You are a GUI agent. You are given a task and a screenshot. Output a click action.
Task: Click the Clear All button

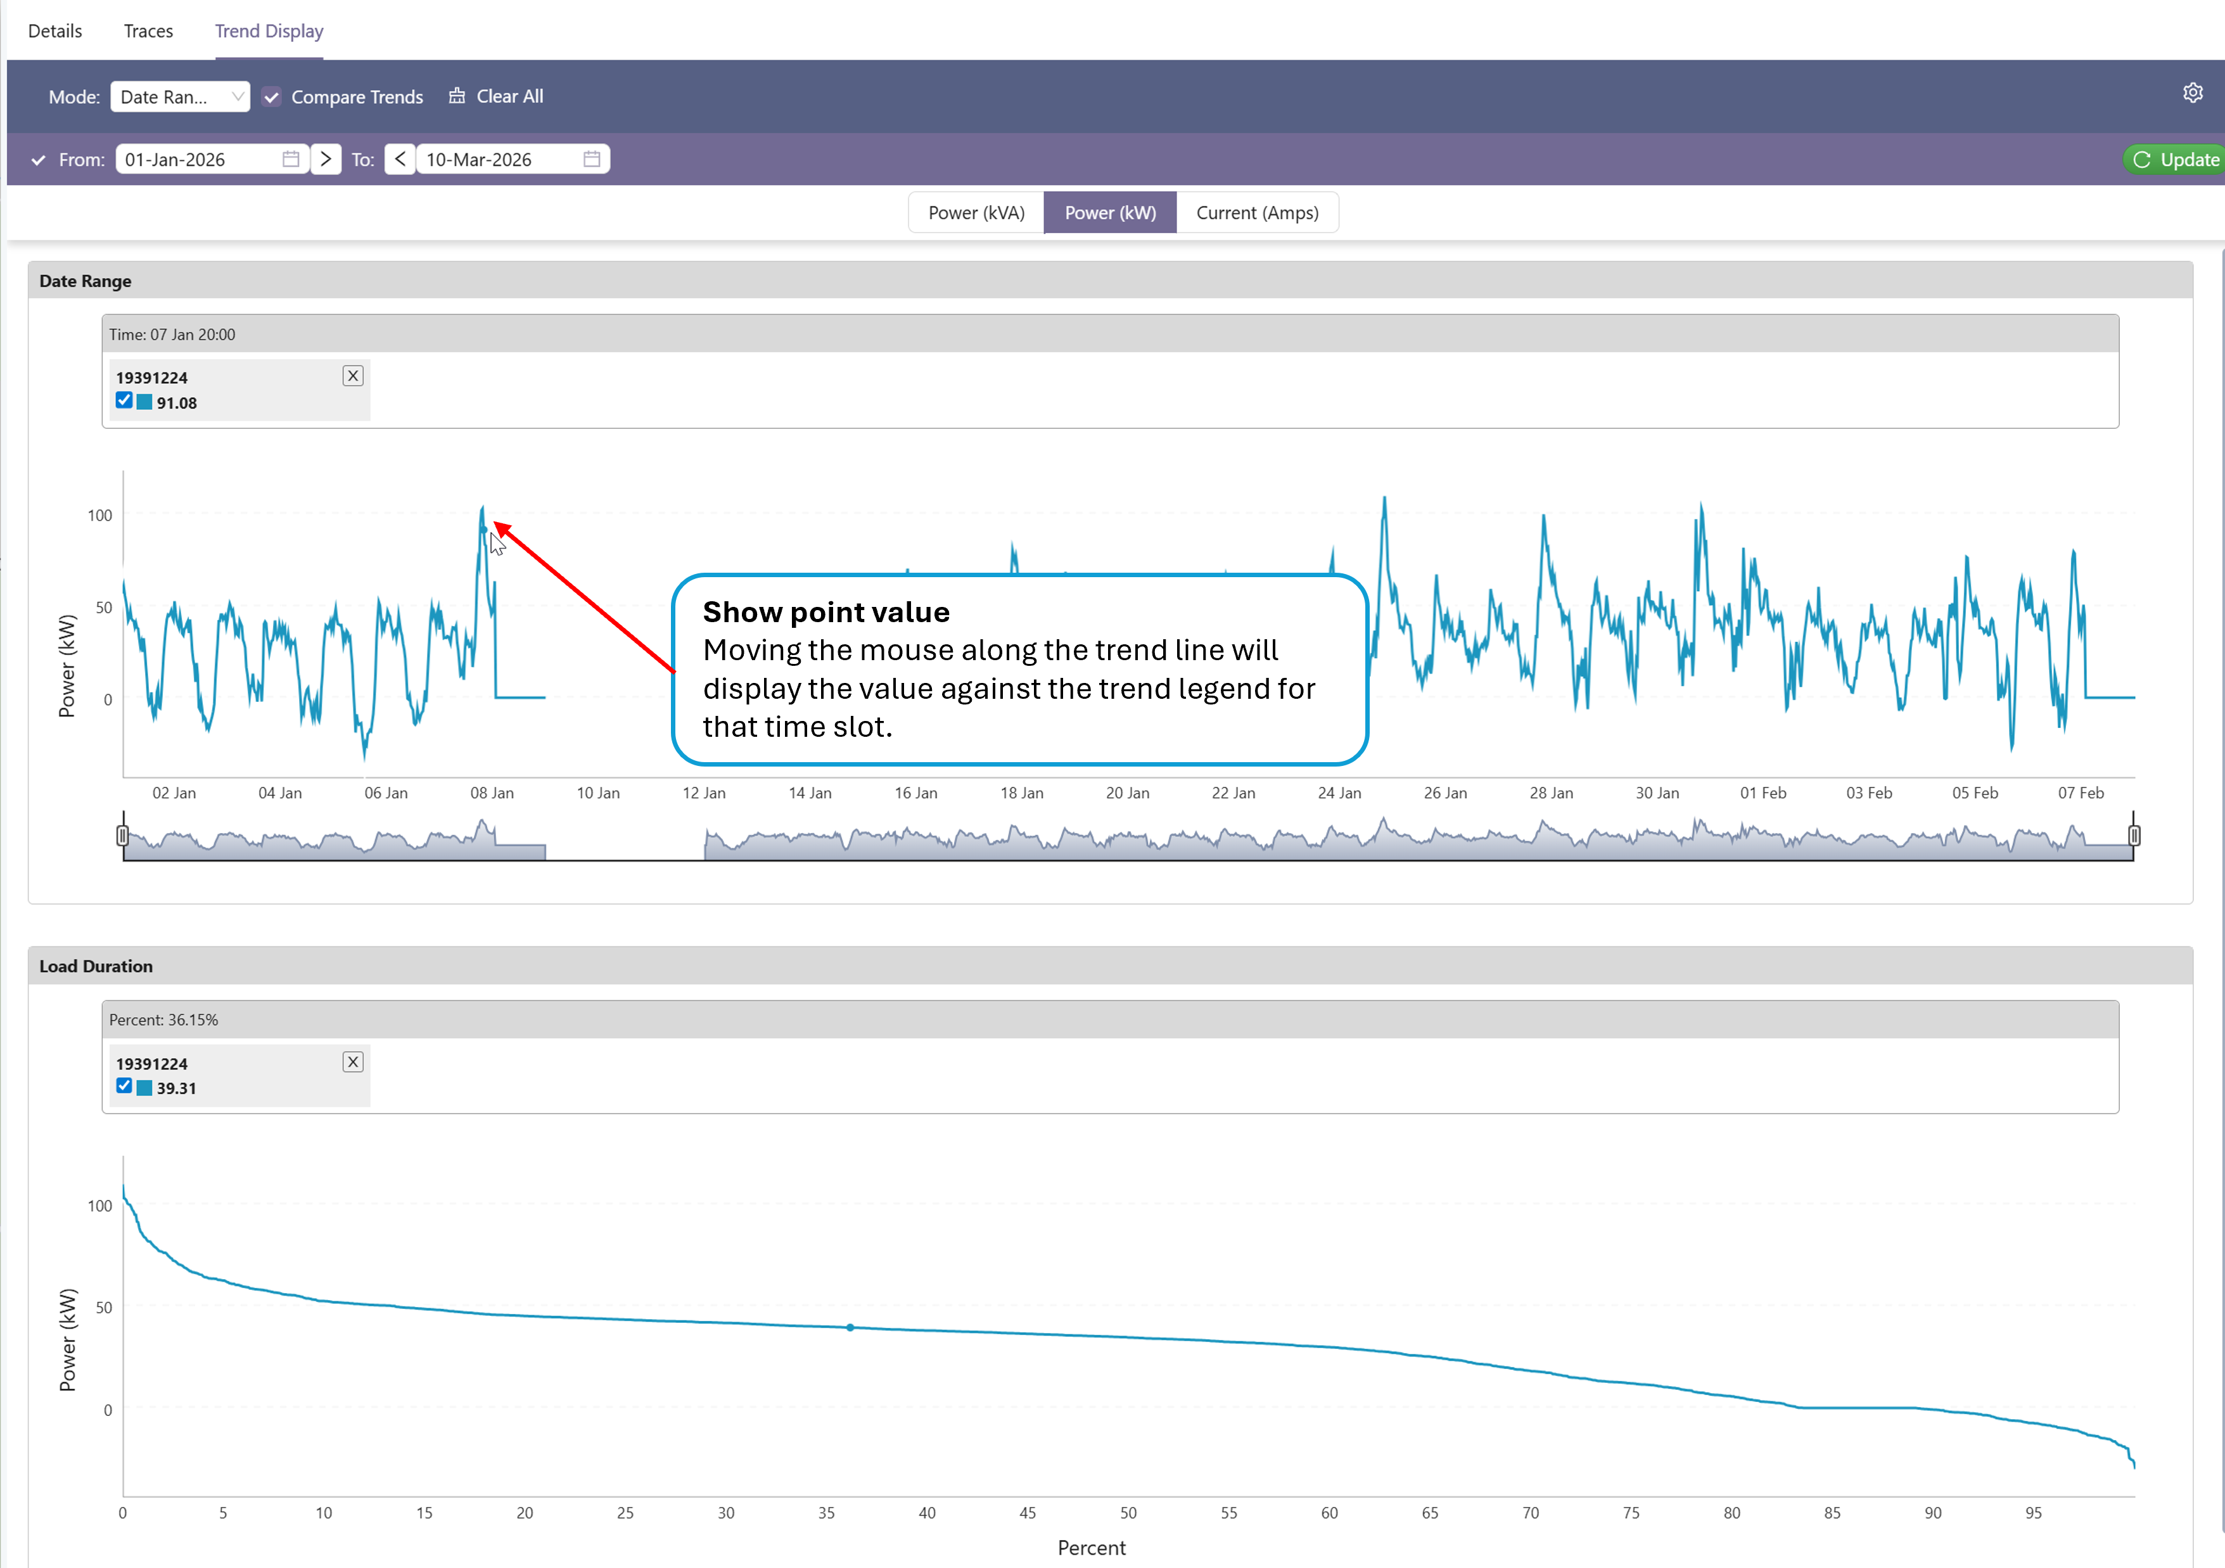coord(496,96)
